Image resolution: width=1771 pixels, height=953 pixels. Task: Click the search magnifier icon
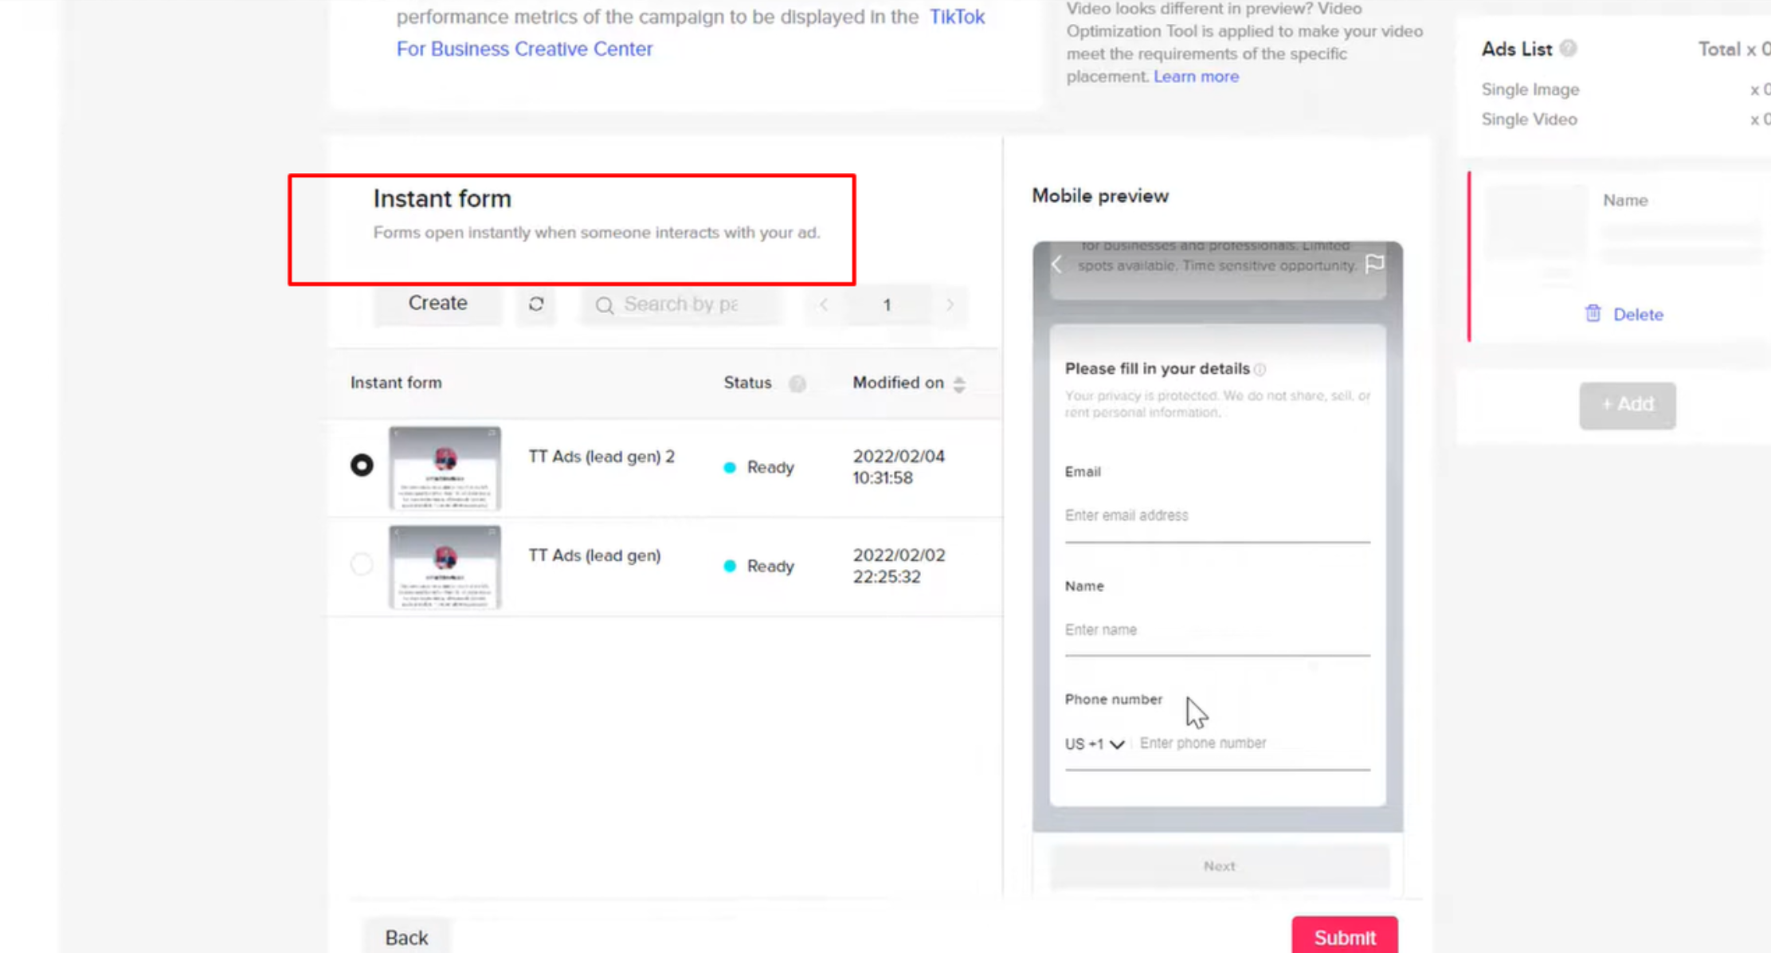tap(605, 305)
